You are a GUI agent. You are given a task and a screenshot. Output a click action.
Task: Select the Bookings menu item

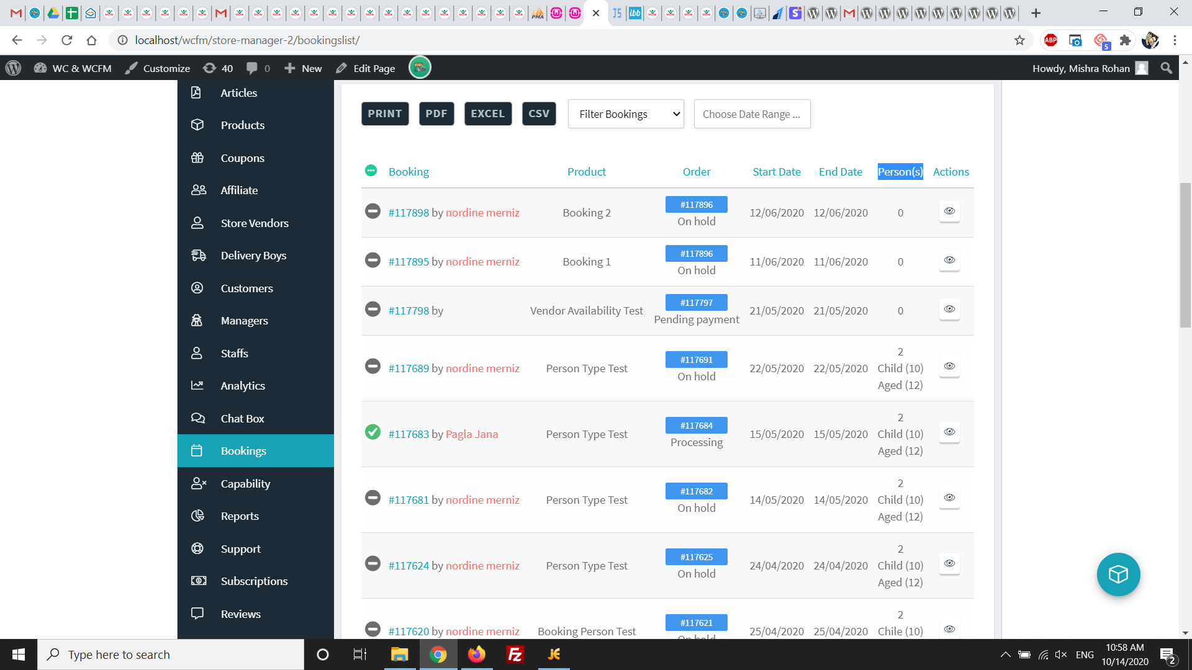255,450
